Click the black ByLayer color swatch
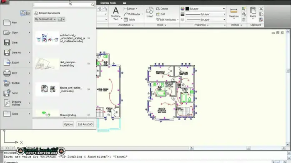Viewport: 291px width, 163px height. pos(187,9)
